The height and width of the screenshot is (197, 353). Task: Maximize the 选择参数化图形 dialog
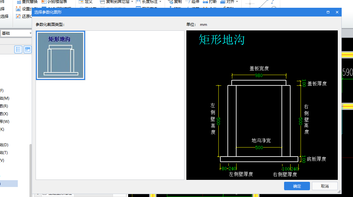tap(328, 12)
